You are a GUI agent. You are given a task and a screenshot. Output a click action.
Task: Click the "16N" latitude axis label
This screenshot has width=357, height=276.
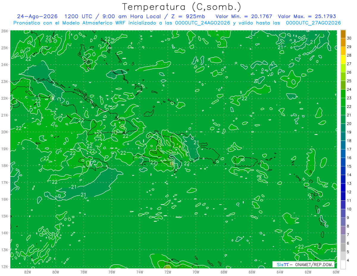tap(4, 199)
